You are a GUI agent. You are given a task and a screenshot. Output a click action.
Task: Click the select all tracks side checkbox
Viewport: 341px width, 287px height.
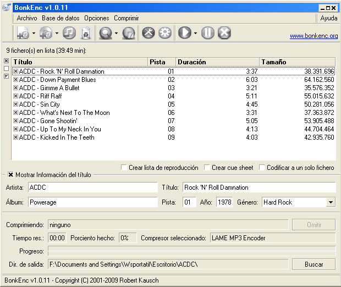point(6,61)
